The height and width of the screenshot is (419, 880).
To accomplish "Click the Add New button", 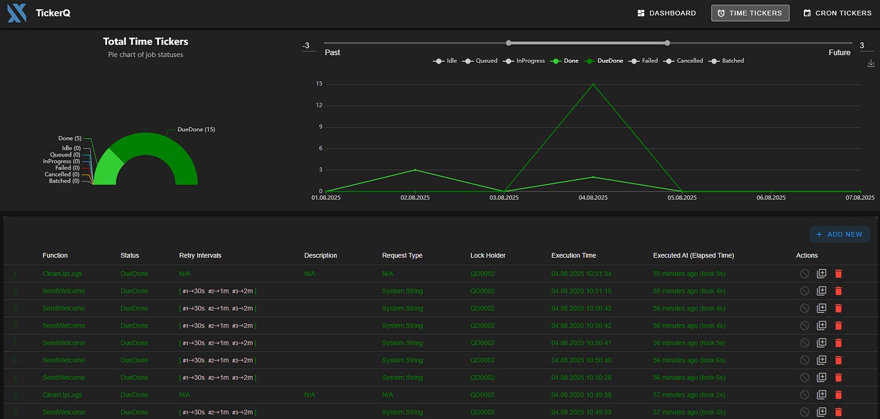I will (840, 235).
